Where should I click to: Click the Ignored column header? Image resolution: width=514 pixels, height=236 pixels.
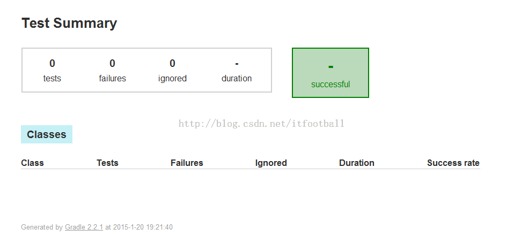click(271, 163)
